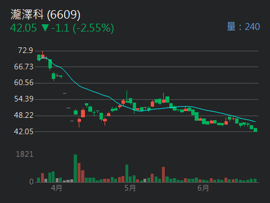This screenshot has width=270, height=203.
Task: Click the 4月 date axis label
Action: pos(56,188)
